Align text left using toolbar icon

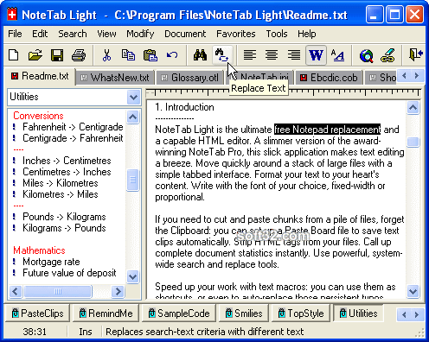(250, 54)
